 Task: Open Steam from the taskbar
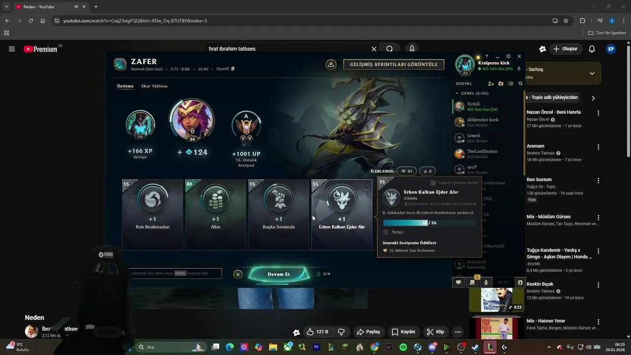[x=475, y=347]
